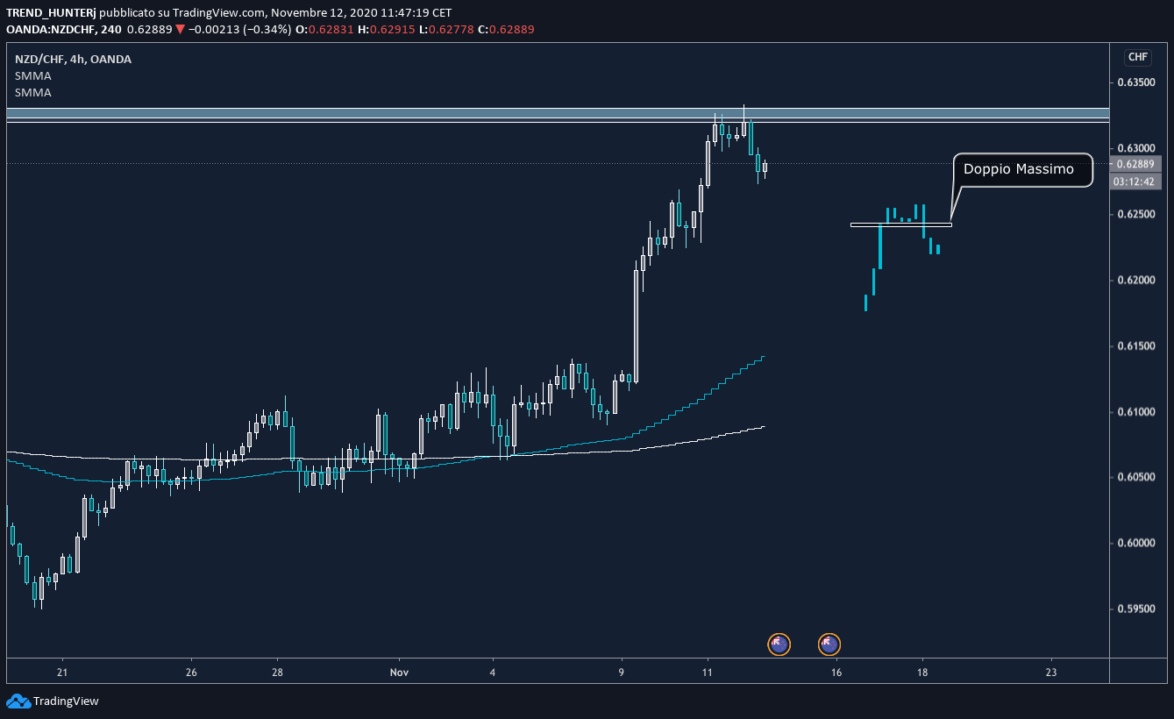The image size is (1174, 719).
Task: Click the 0.63500 price axis label
Action: 1135,82
